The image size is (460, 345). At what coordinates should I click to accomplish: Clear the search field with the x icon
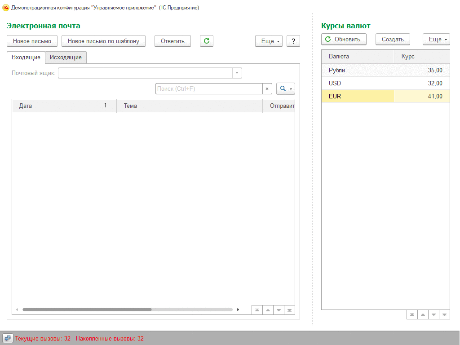point(267,88)
